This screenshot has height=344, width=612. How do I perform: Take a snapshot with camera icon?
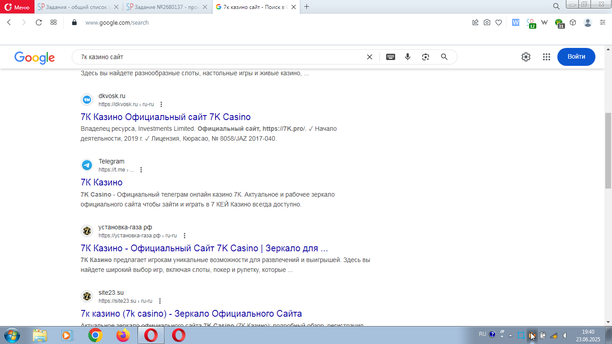[x=487, y=22]
